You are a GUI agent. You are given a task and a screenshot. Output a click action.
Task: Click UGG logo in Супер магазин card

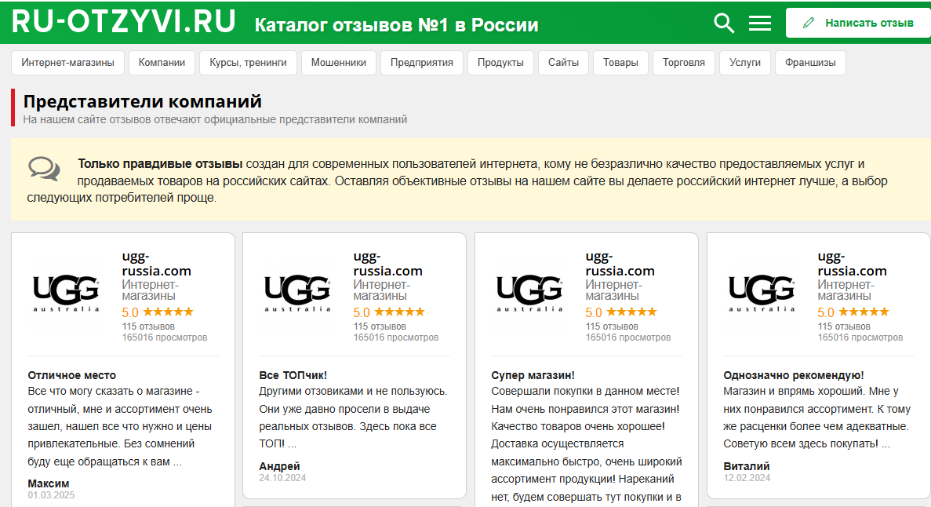[529, 294]
